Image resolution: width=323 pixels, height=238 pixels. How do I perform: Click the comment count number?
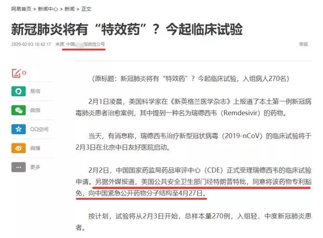pos(24,73)
